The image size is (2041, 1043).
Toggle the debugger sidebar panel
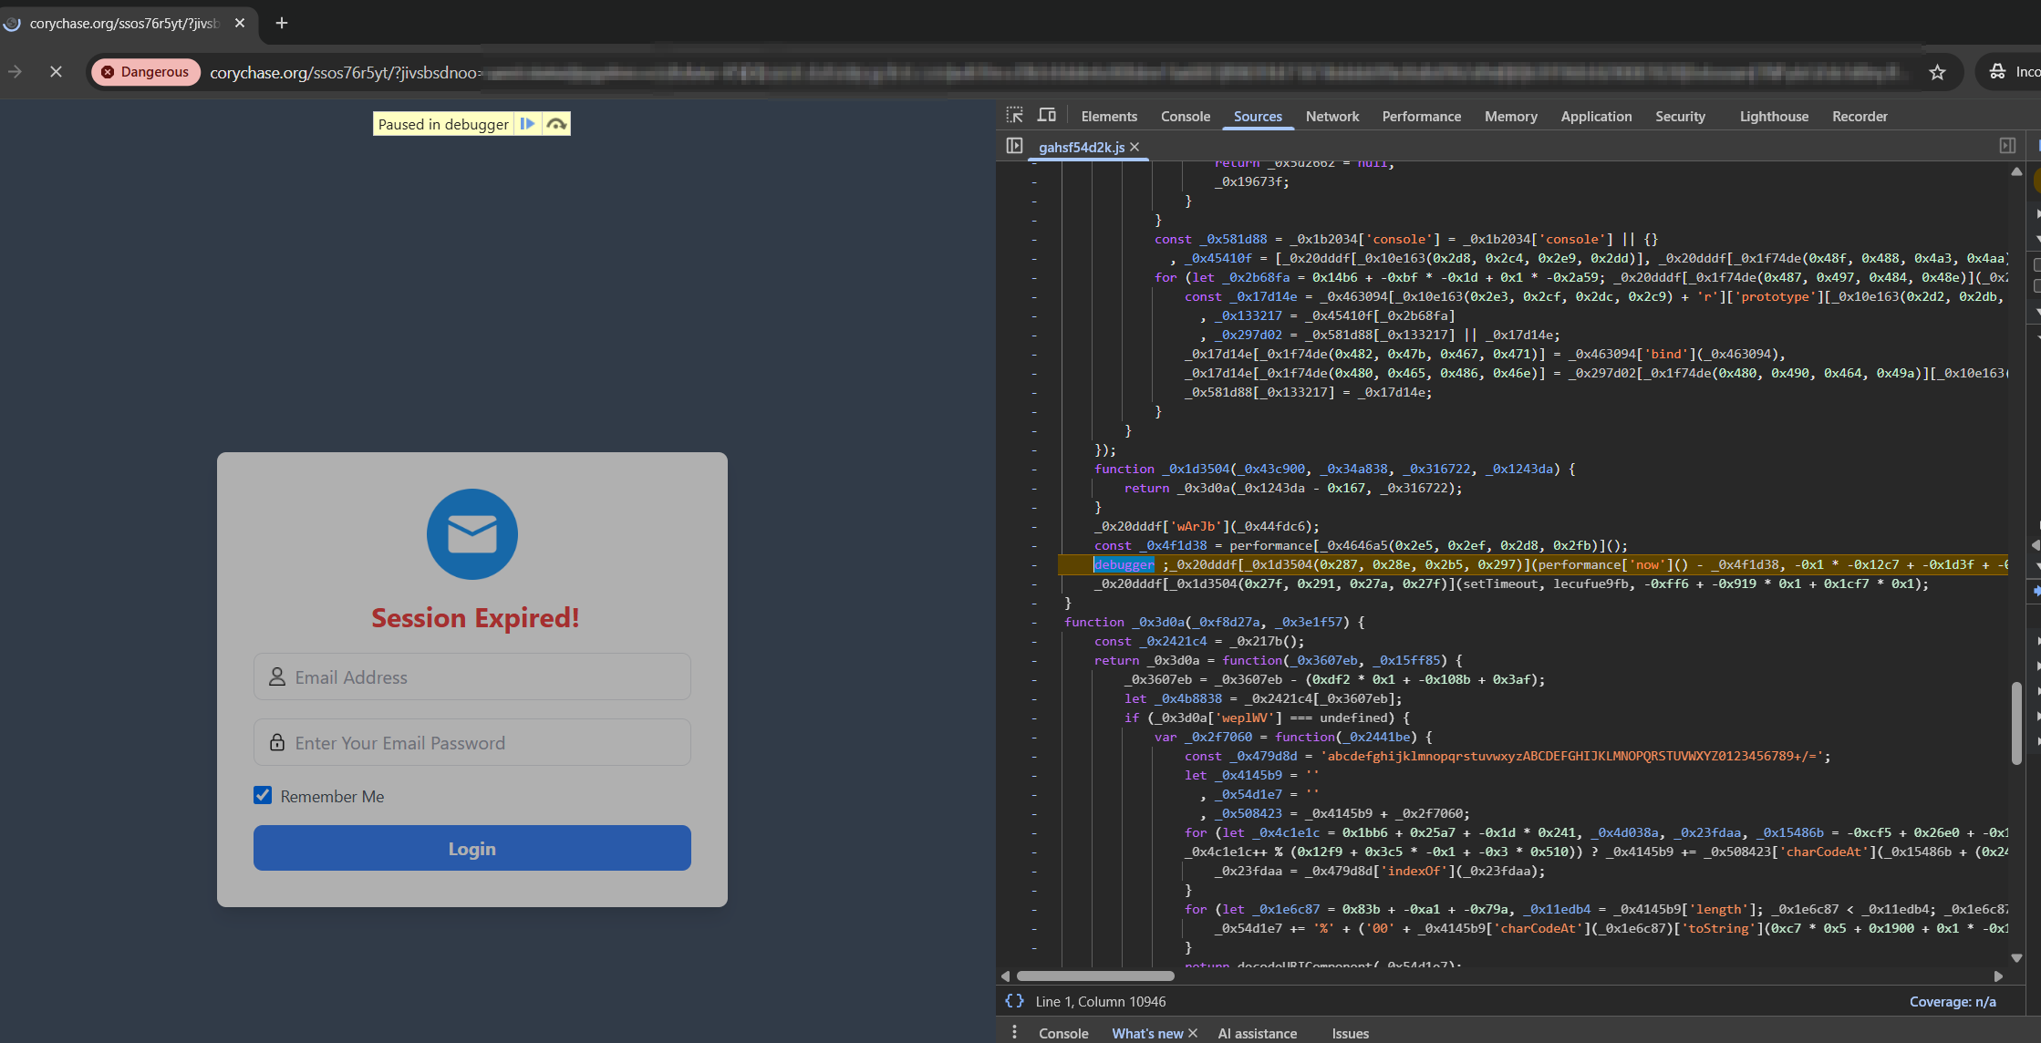(x=2007, y=146)
